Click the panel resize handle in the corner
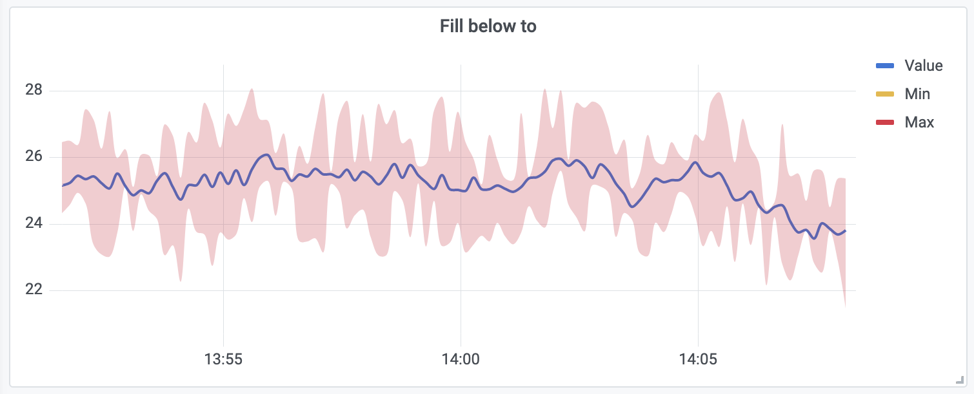Viewport: 974px width, 394px height. tap(958, 380)
